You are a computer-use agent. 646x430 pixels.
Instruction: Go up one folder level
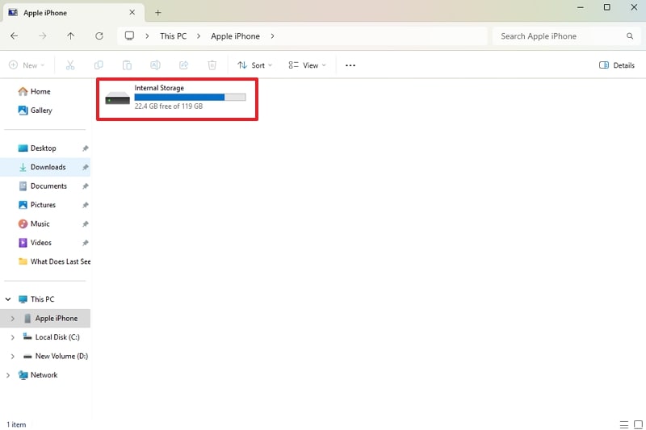[71, 36]
